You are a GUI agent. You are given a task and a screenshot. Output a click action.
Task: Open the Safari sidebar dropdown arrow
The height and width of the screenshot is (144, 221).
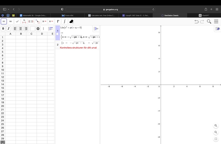click(9, 9)
